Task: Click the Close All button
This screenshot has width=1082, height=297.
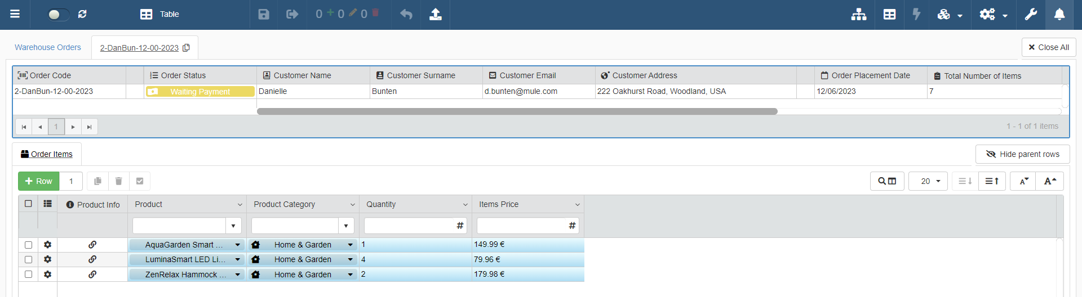Action: tap(1048, 47)
